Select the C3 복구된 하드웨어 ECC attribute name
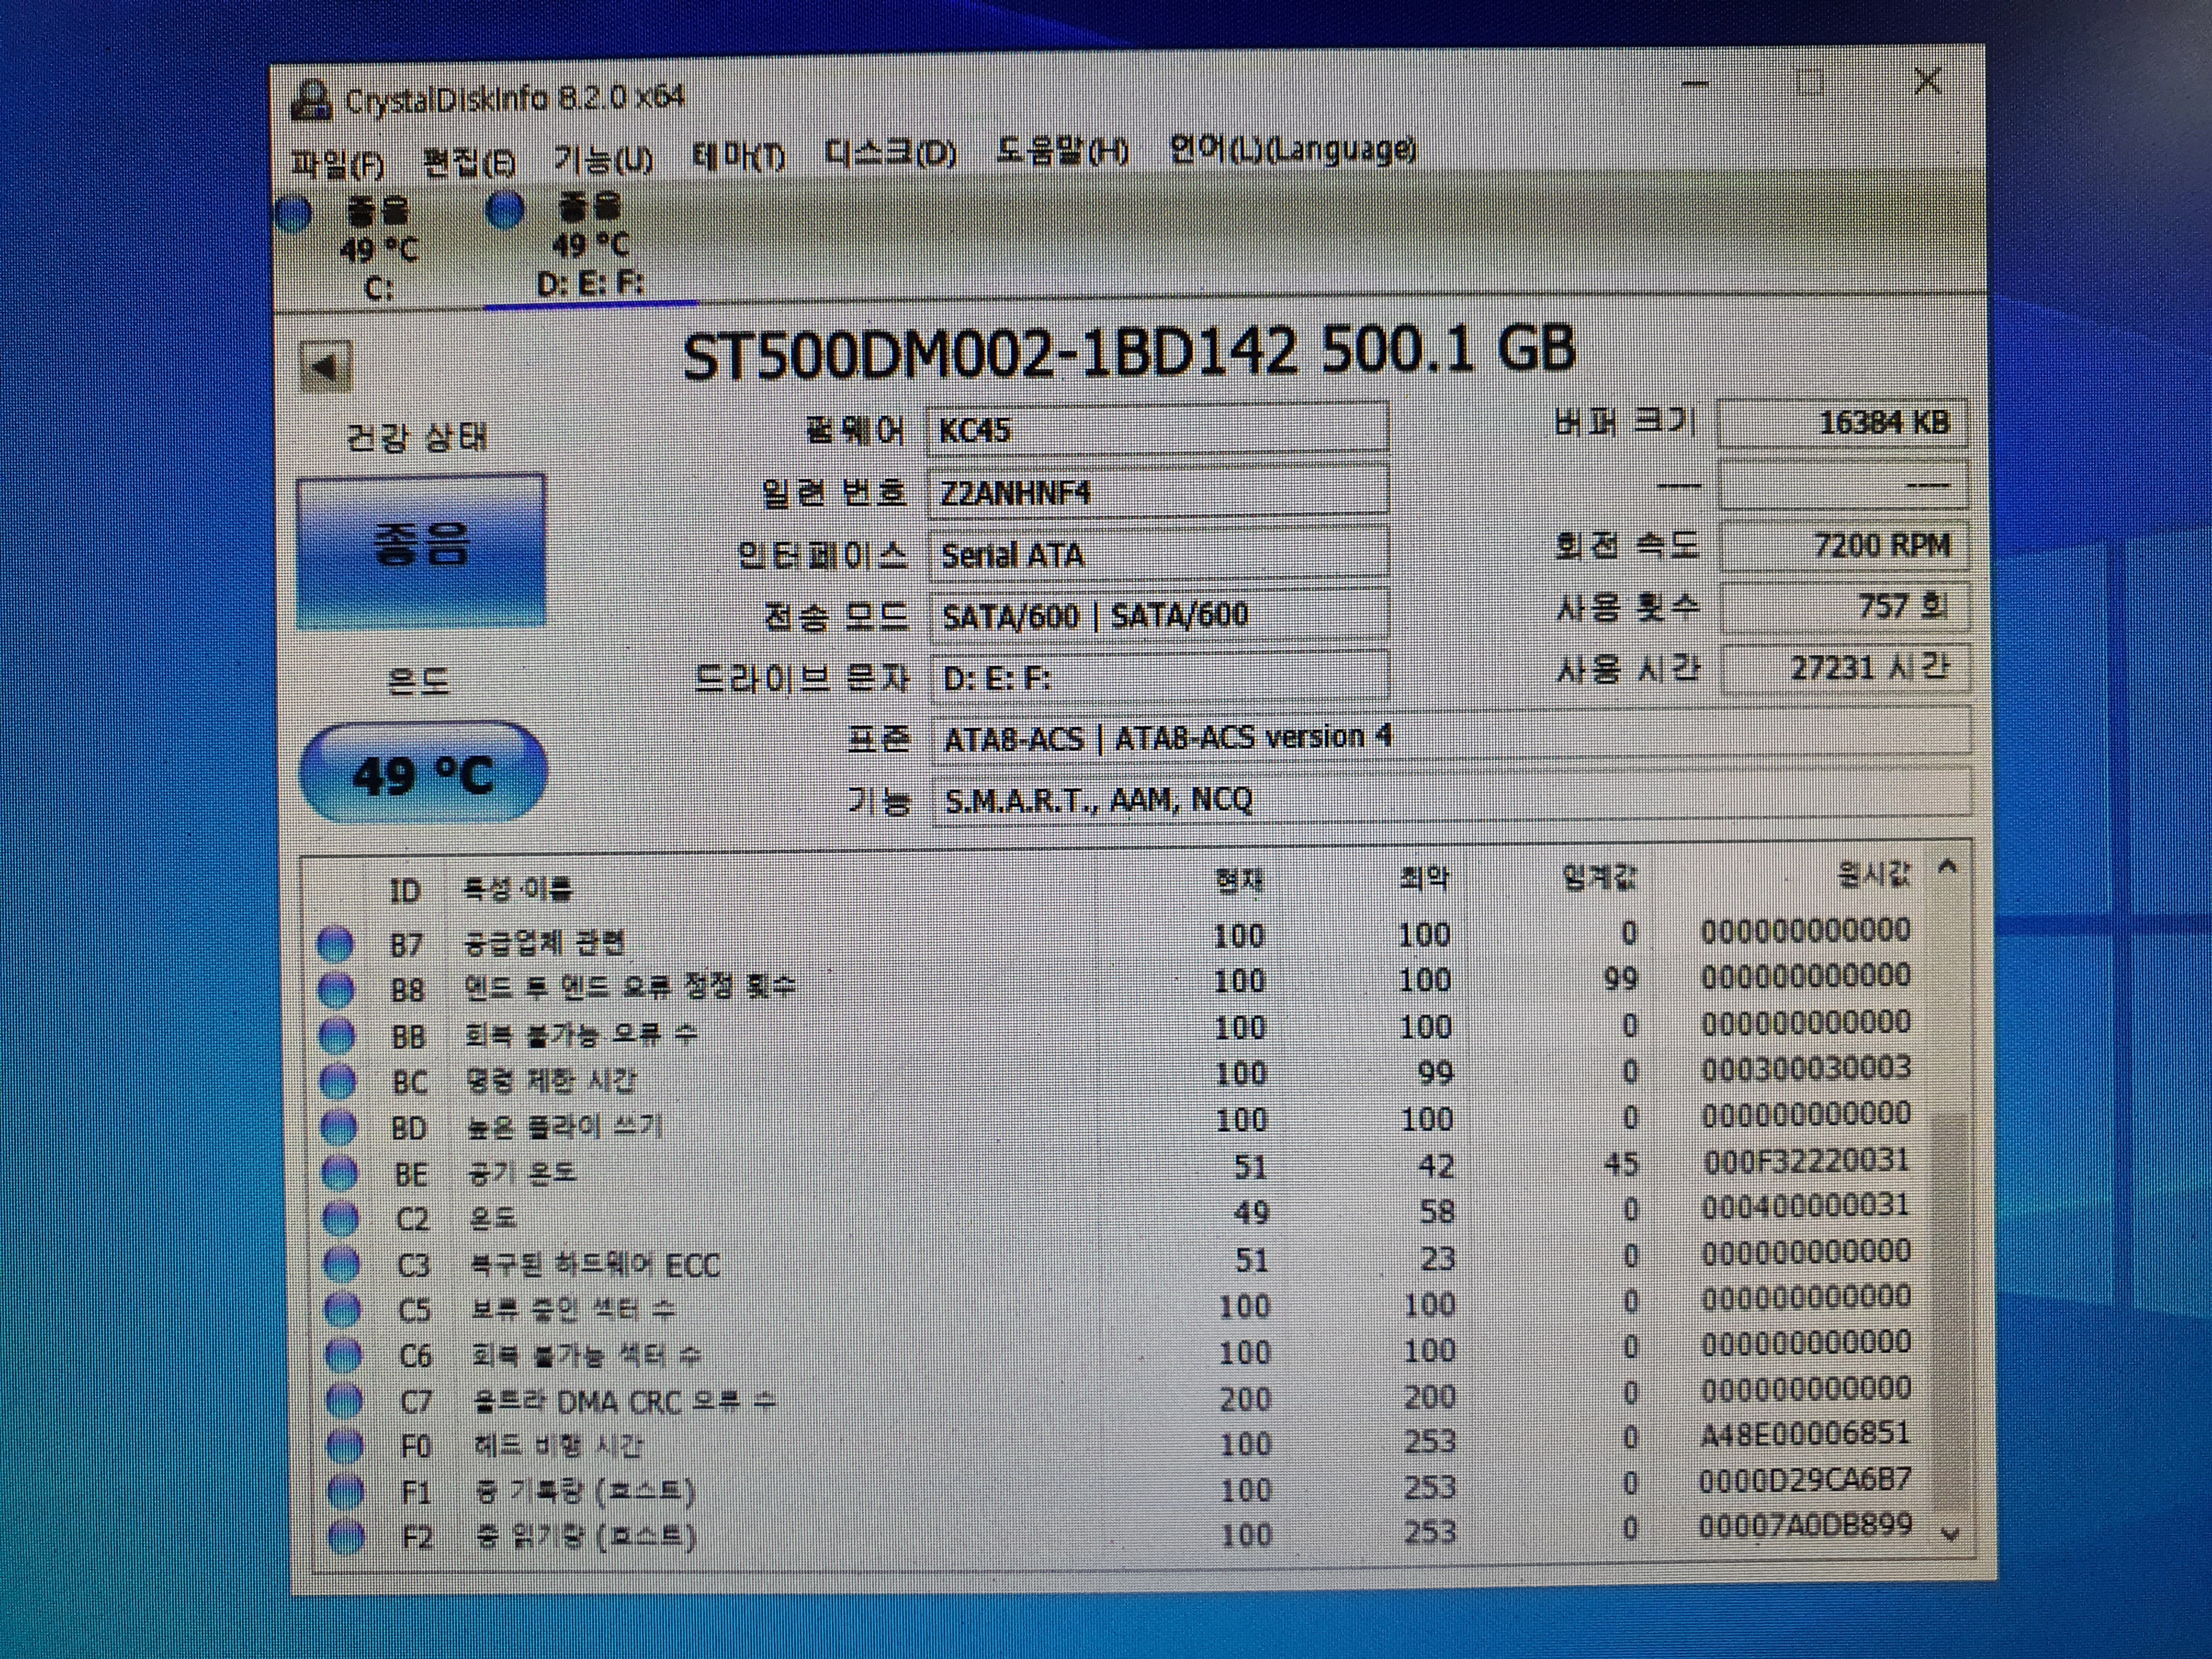 point(595,1265)
